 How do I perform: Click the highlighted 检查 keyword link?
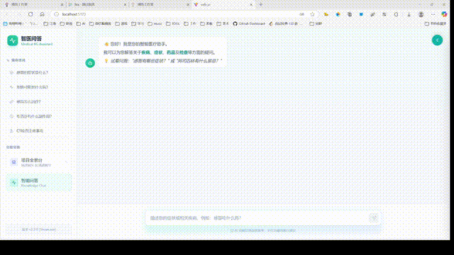pyautogui.click(x=184, y=52)
